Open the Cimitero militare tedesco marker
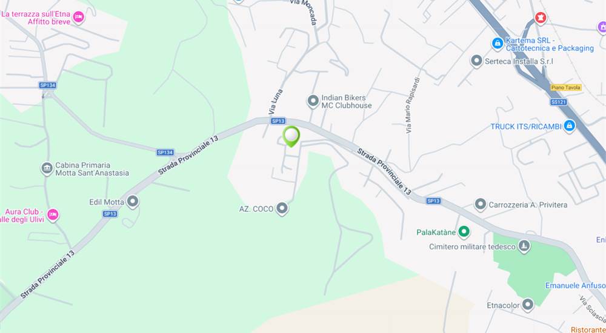 tap(524, 246)
